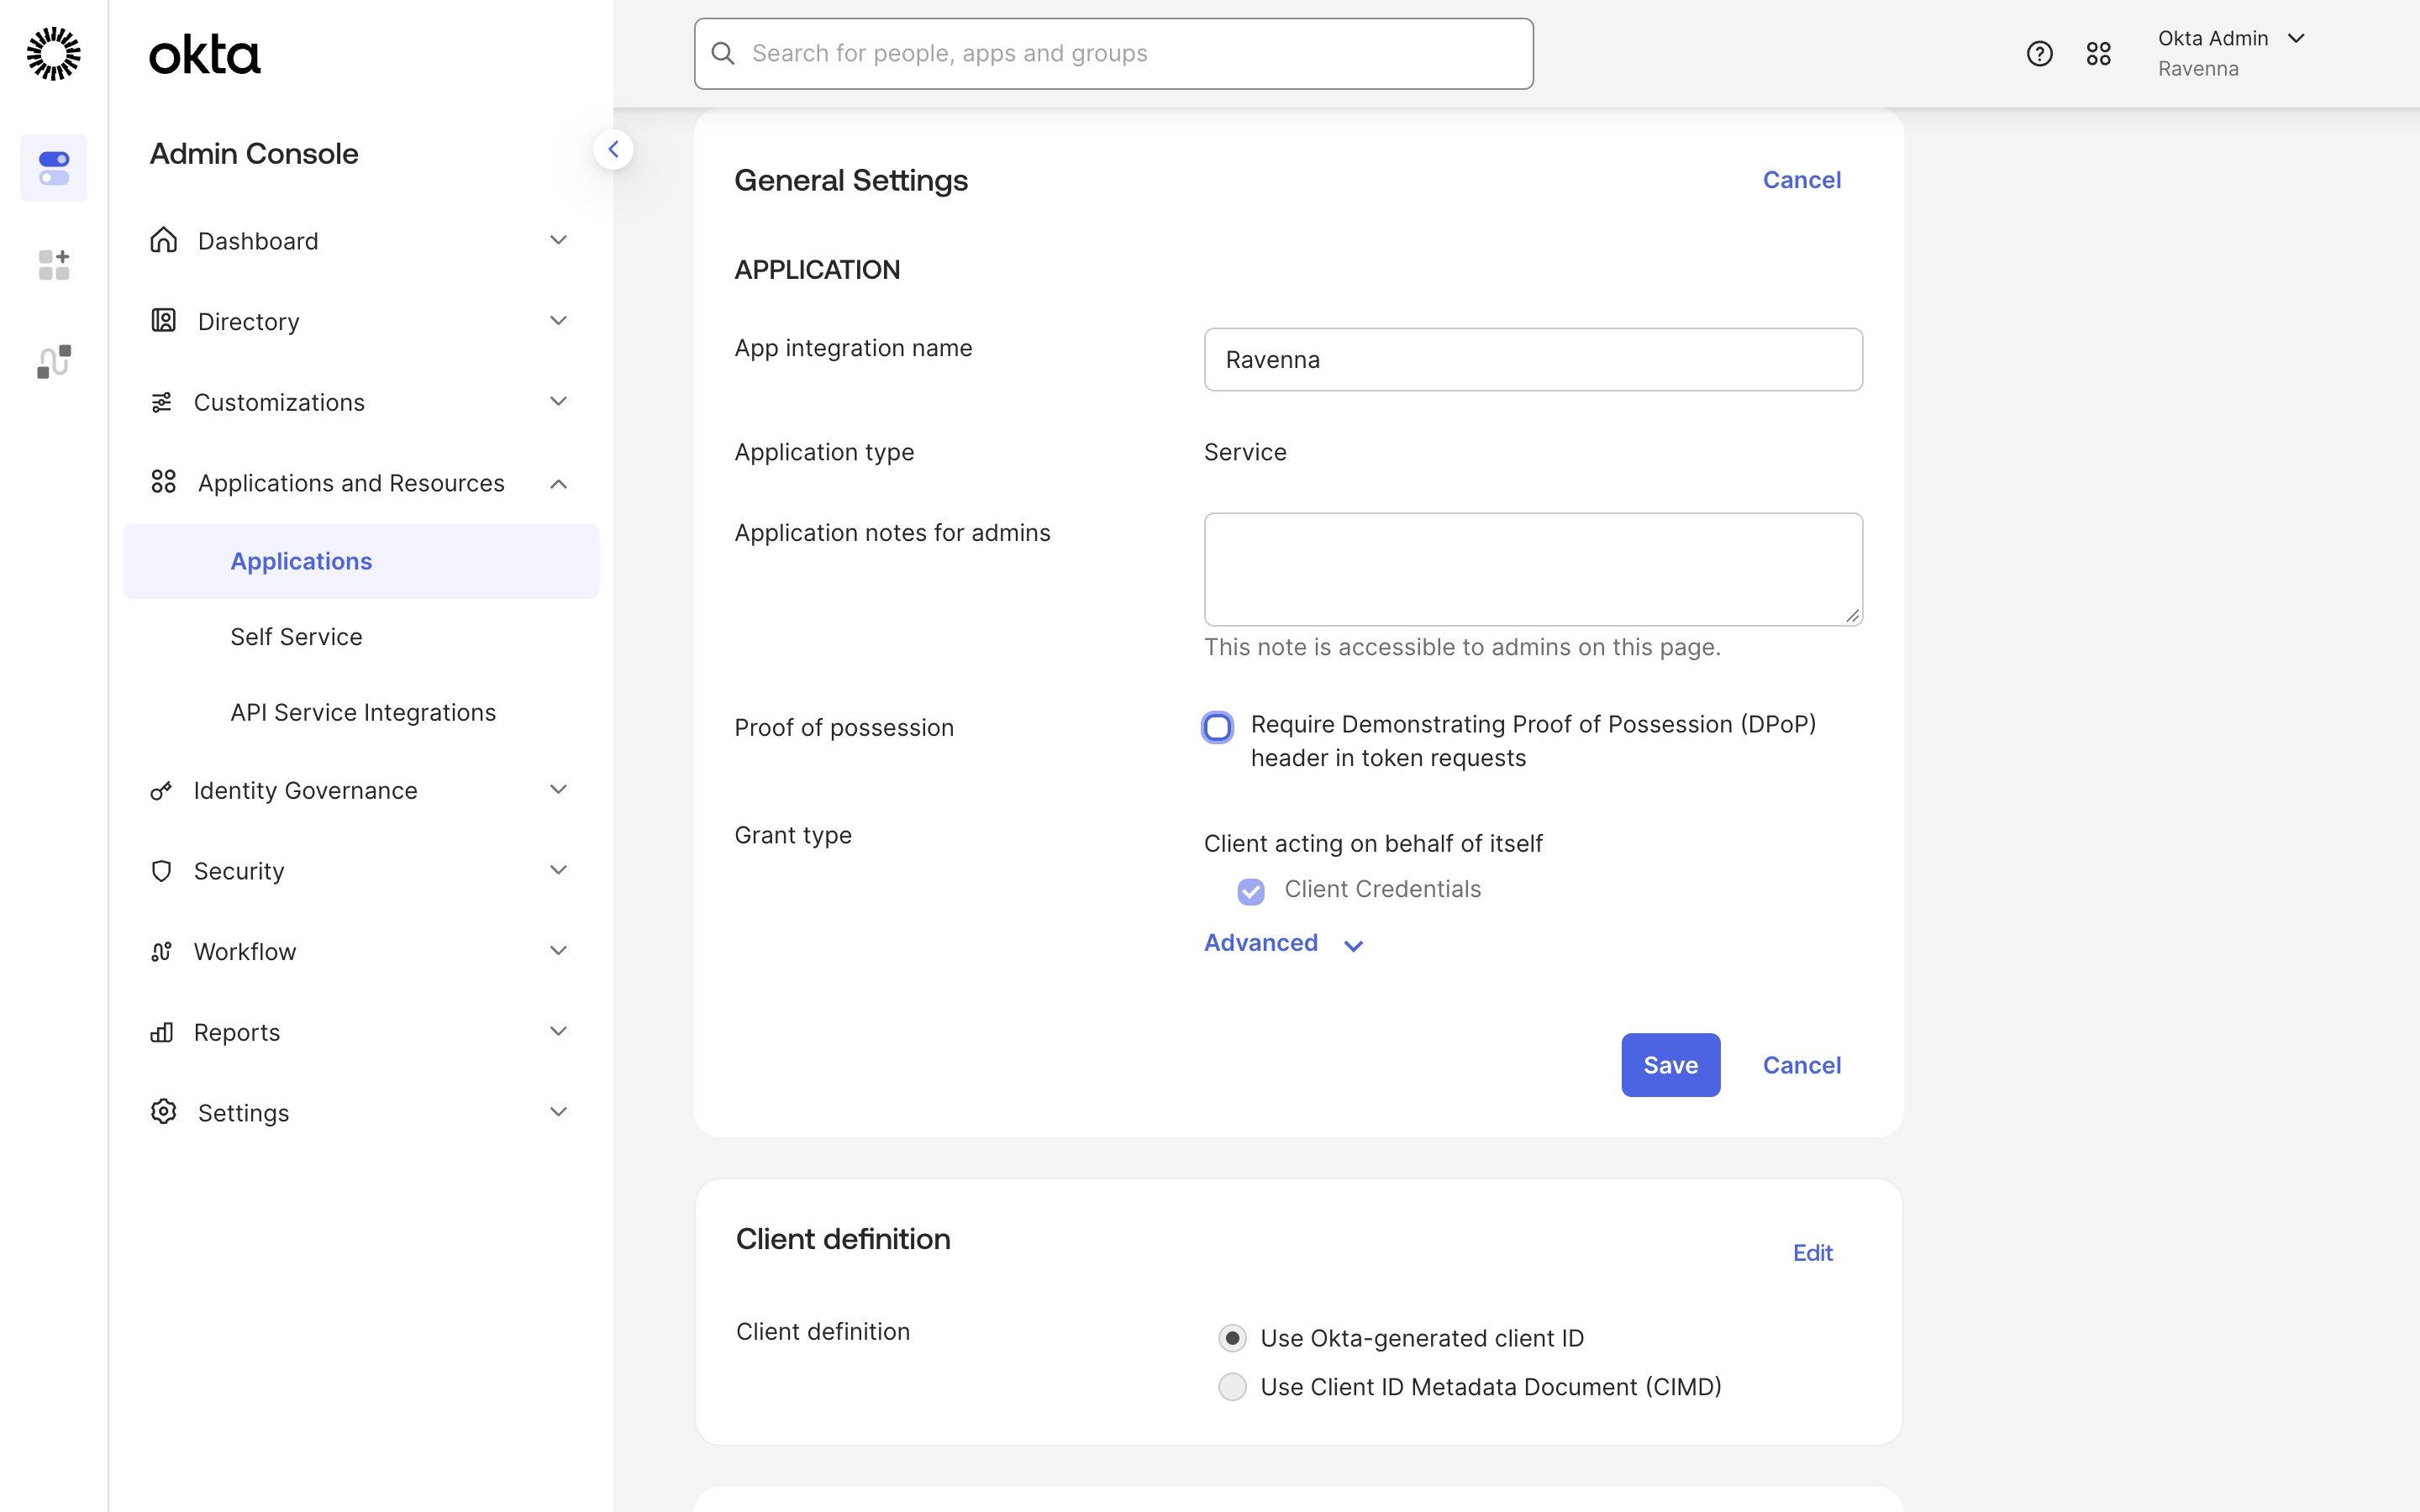Open the Identity Governance menu item
2420x1512 pixels.
[x=361, y=791]
